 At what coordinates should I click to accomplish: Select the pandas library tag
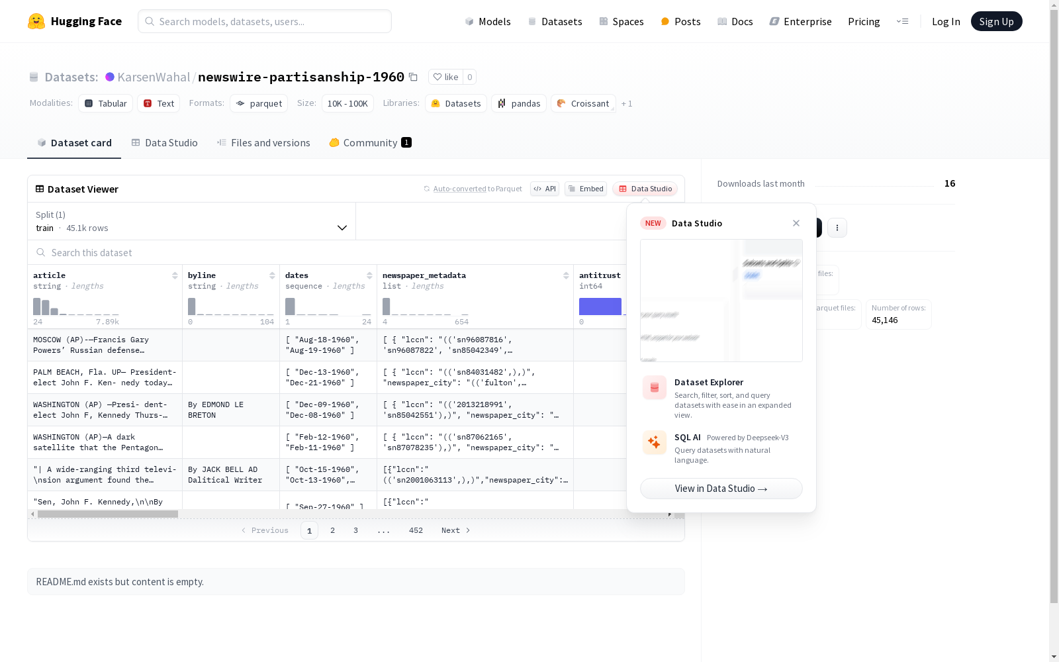point(519,103)
